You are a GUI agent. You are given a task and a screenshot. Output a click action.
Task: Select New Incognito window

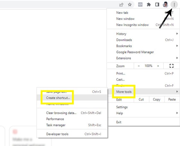143,25
